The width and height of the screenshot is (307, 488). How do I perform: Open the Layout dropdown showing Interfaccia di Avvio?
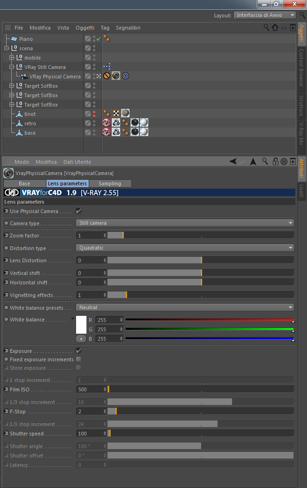click(x=265, y=15)
